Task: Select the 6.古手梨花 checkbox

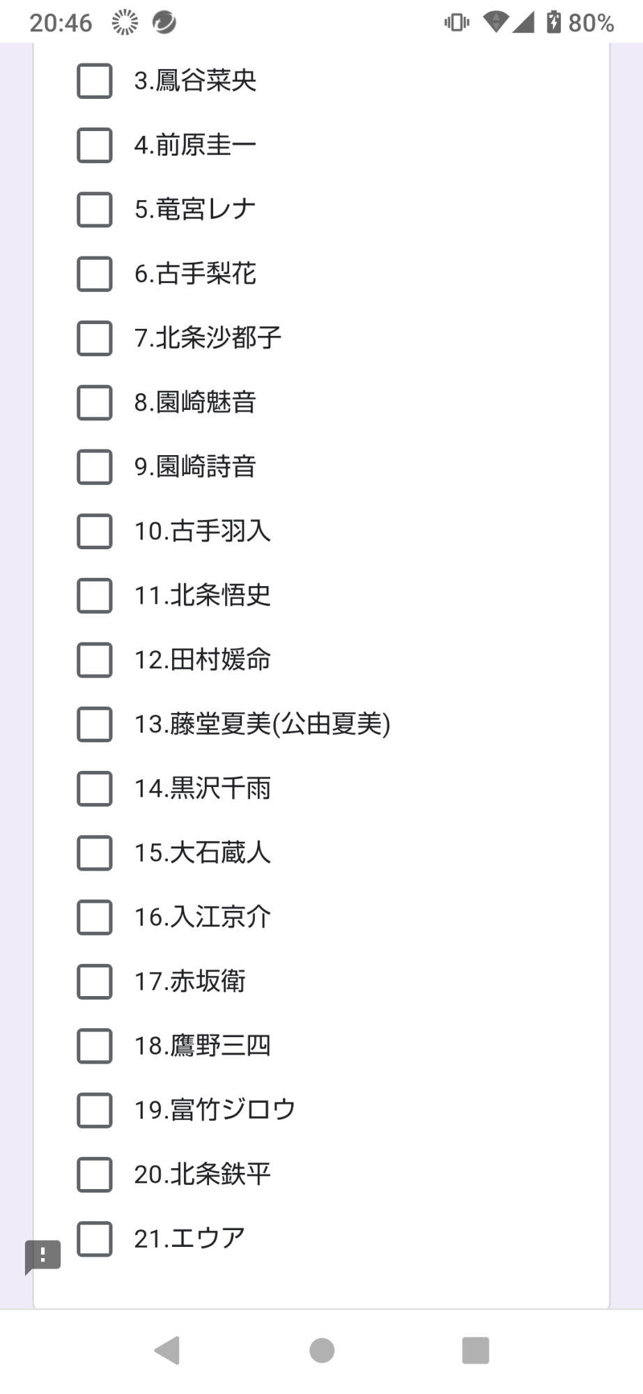Action: tap(95, 274)
